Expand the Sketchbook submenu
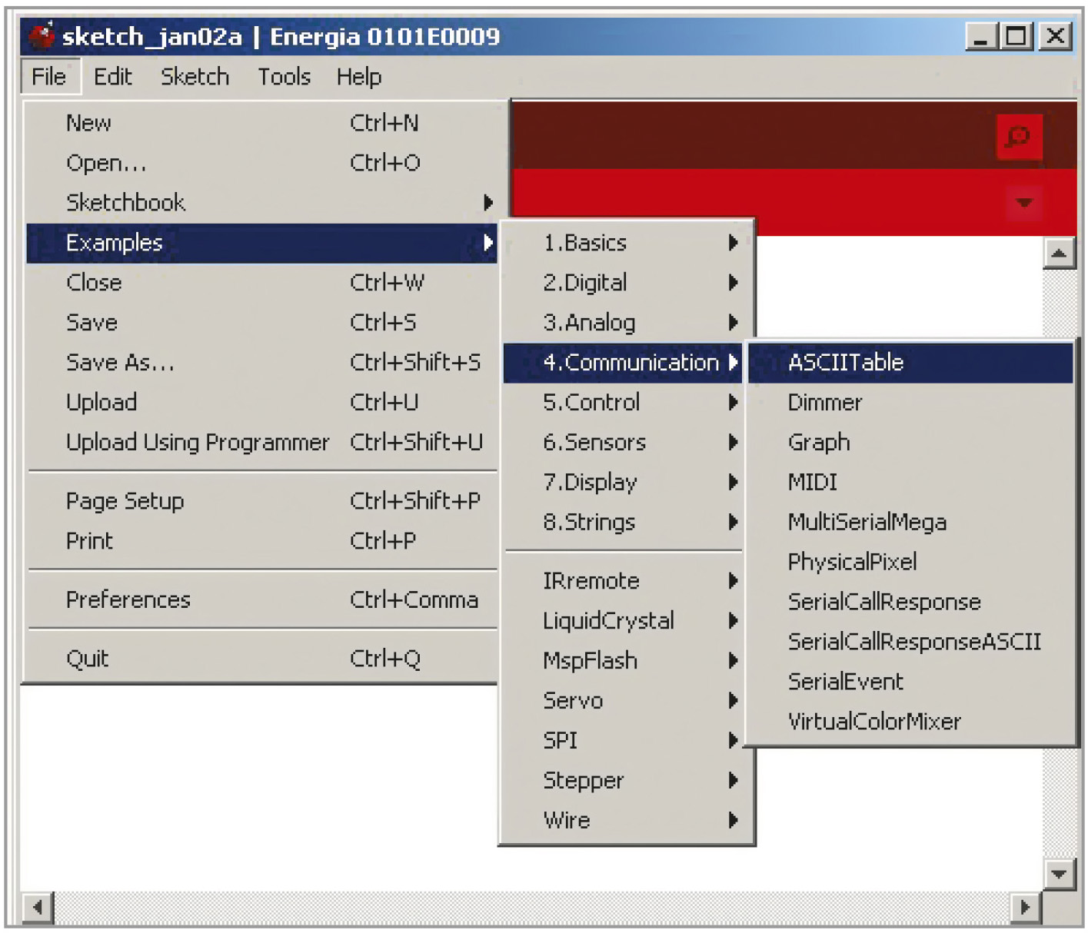Screen dimensions: 1088x933 [x=262, y=203]
